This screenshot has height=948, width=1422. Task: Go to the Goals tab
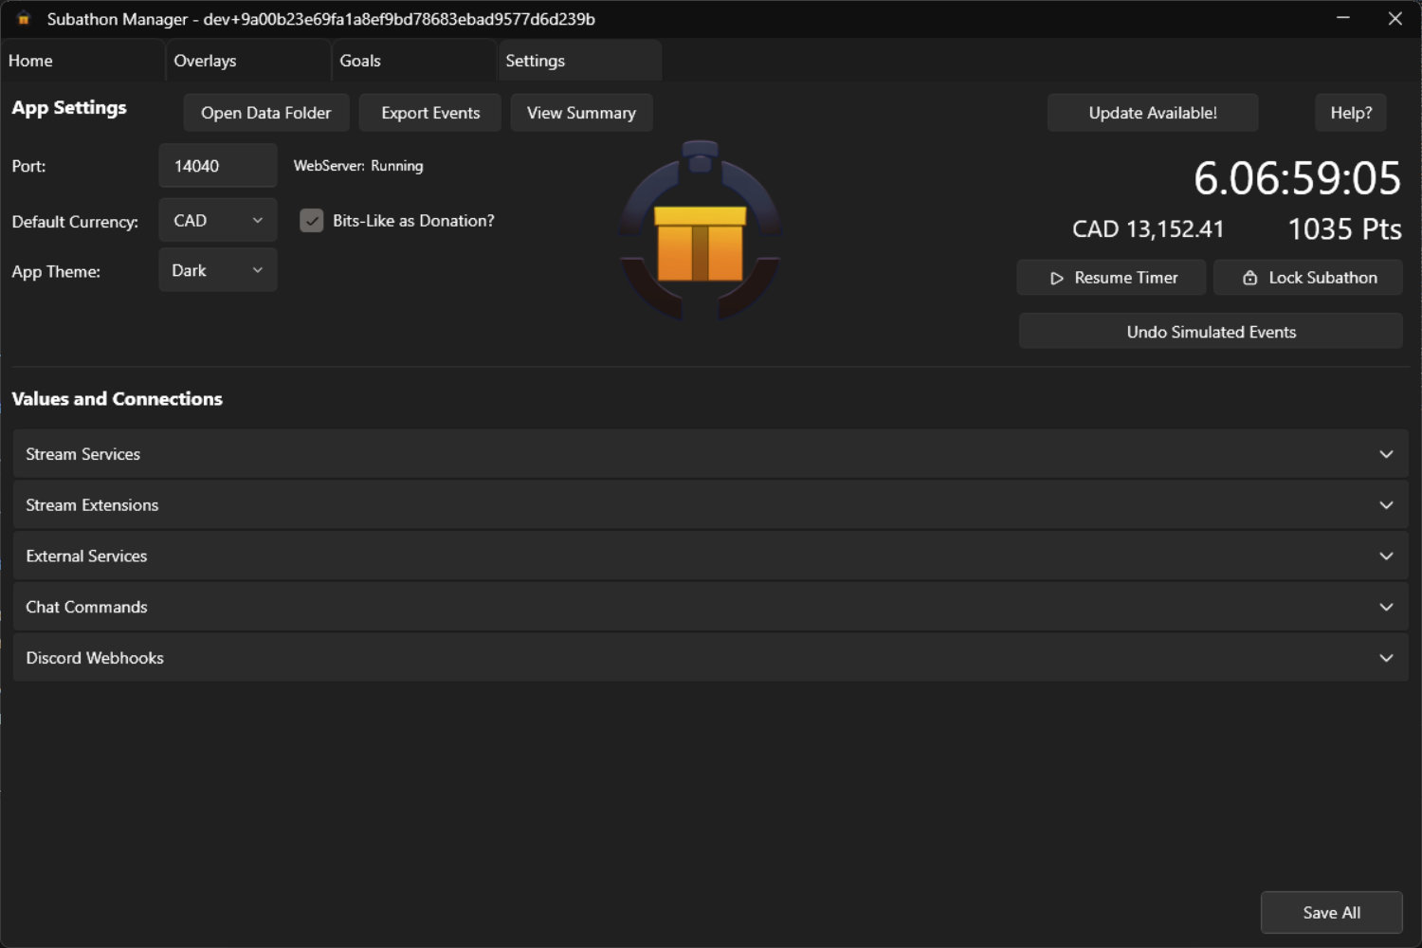360,61
